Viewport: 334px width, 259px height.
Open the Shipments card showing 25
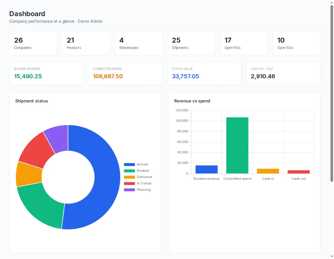click(x=191, y=43)
